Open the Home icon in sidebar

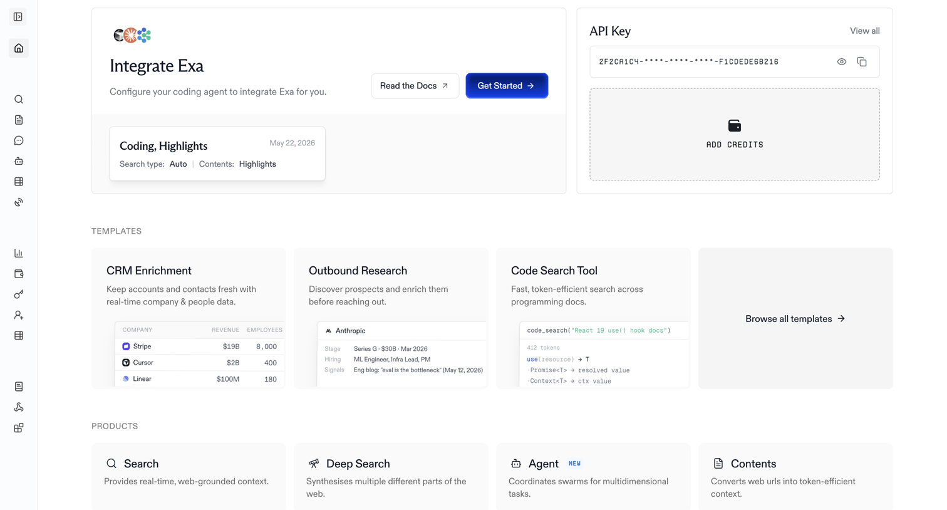19,48
